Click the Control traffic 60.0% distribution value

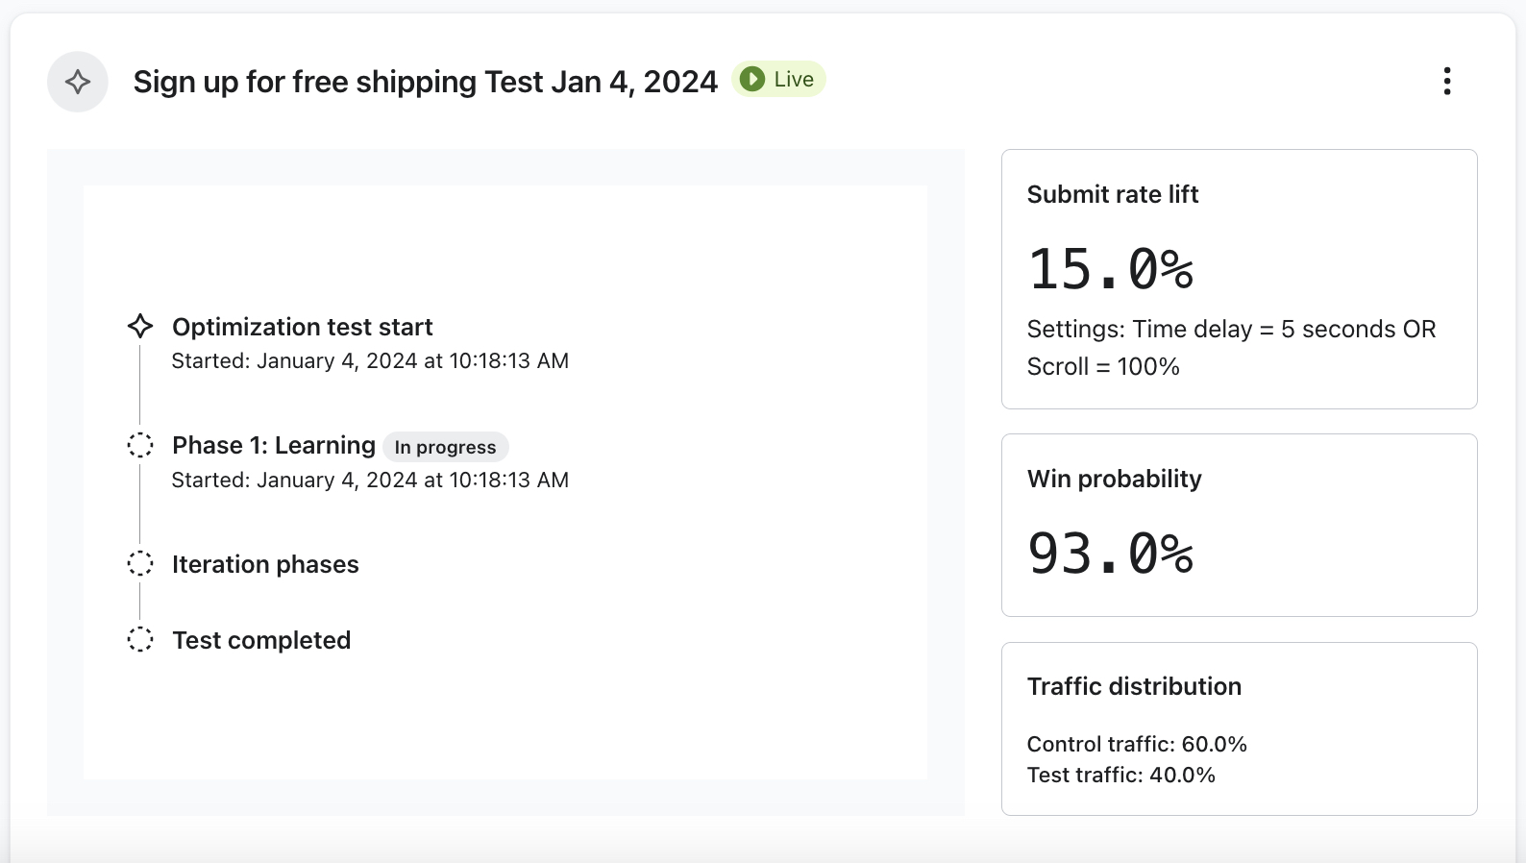click(1137, 744)
